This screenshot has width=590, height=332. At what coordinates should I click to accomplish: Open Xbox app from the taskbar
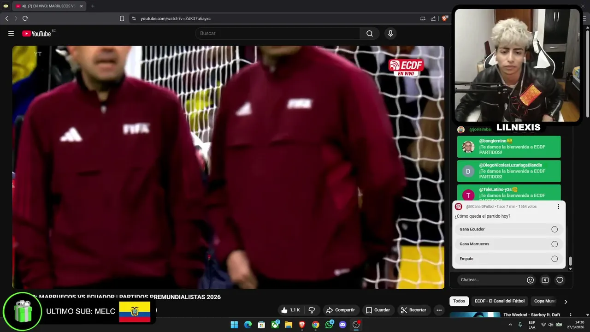click(275, 325)
